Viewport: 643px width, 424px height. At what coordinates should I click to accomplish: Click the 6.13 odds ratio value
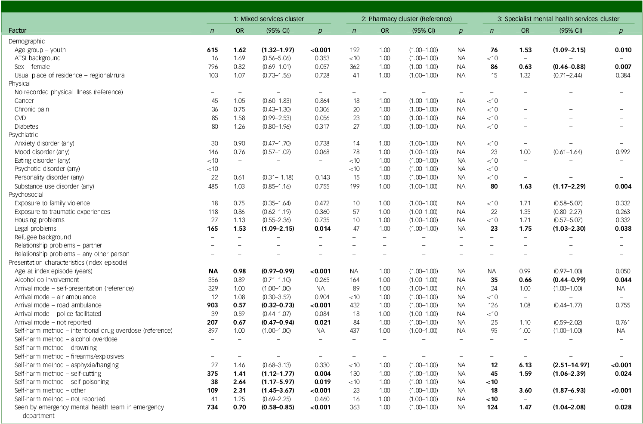525,365
